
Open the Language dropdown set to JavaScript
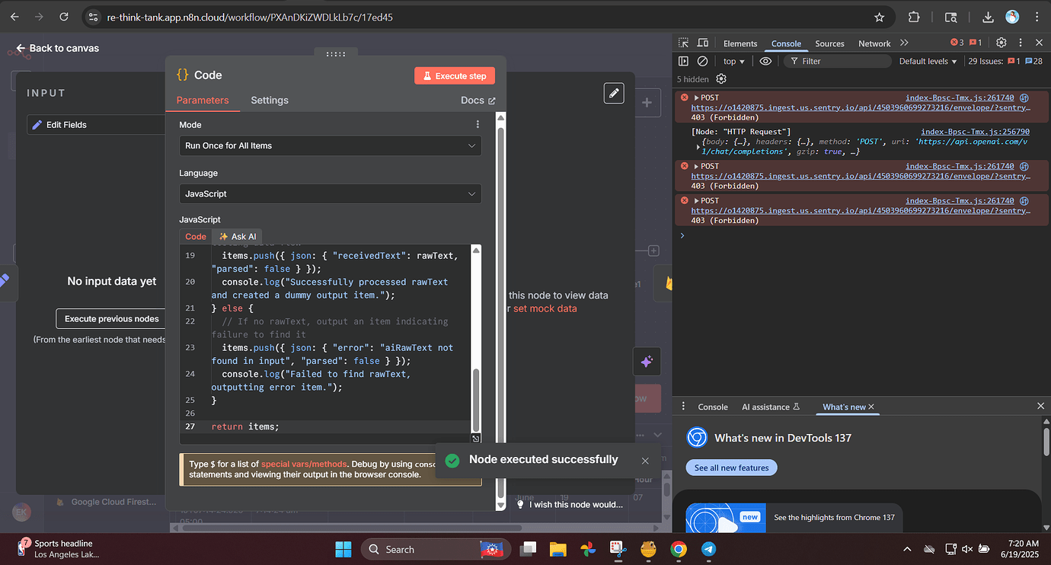click(330, 193)
